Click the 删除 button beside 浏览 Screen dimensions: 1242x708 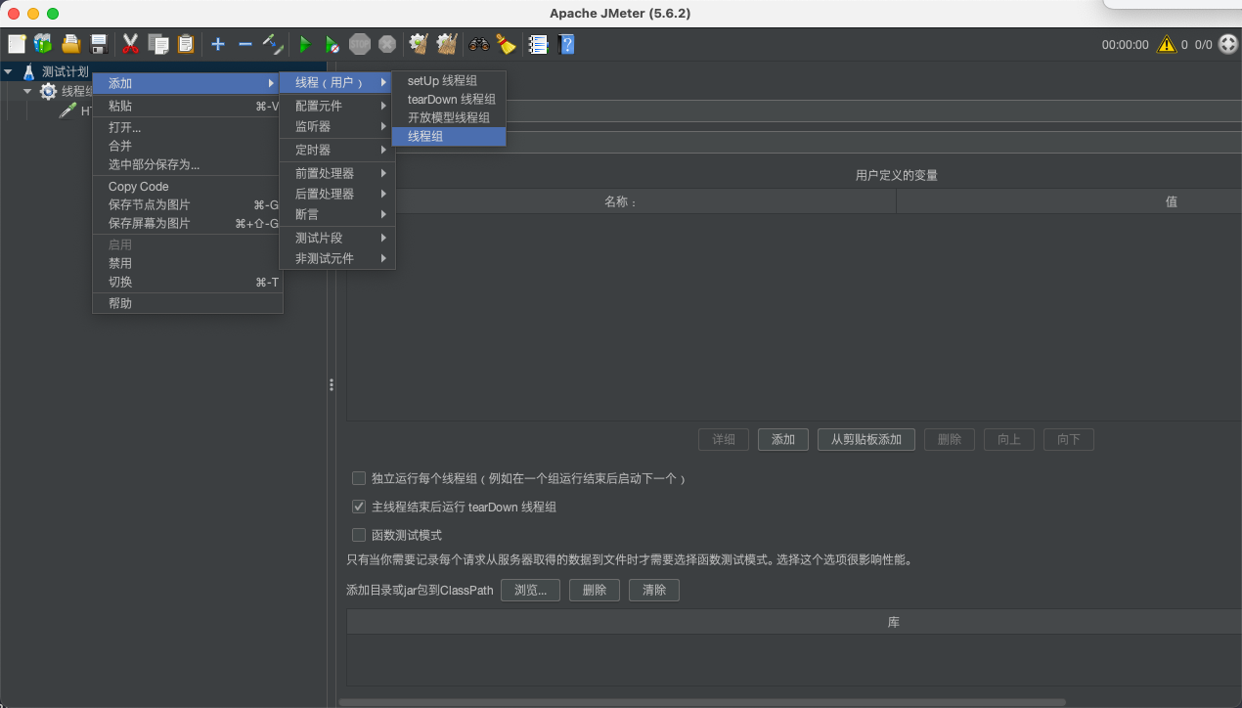pos(595,590)
